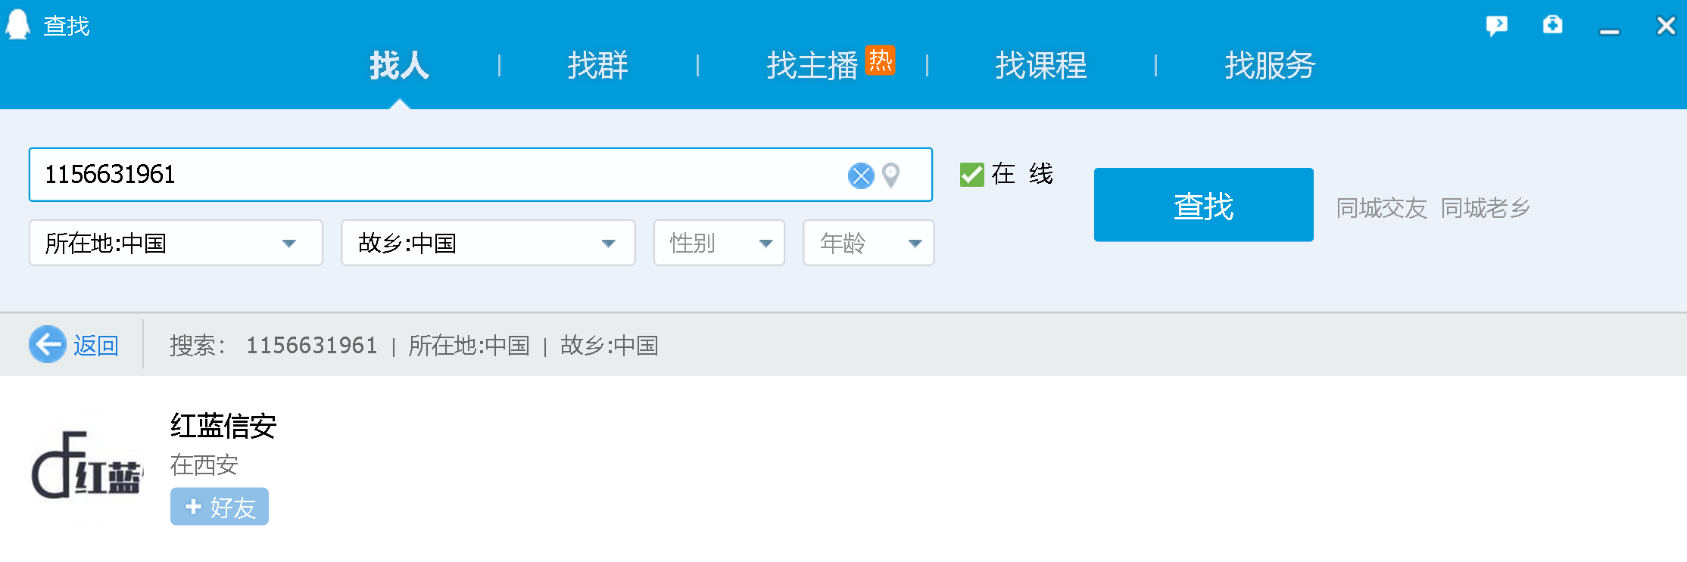Click the medical kit repair icon

1552,25
